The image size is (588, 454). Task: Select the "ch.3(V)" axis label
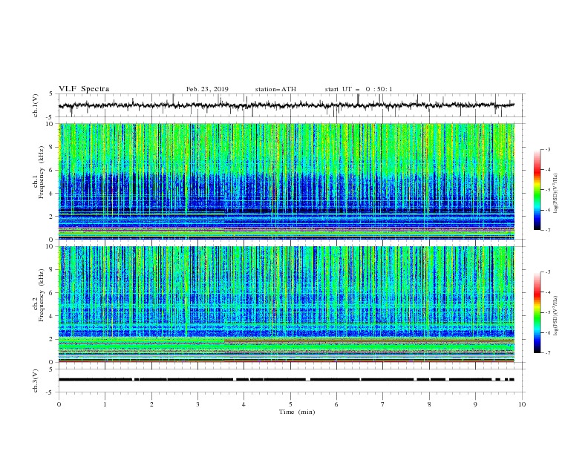point(36,381)
